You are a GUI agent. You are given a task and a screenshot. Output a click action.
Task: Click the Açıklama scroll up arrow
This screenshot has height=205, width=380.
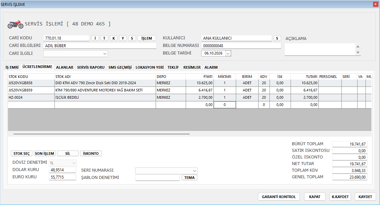pos(358,46)
